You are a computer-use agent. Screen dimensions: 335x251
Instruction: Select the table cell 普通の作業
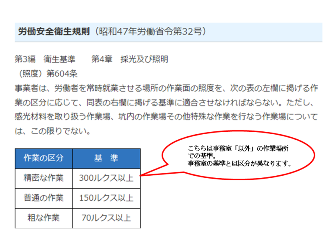click(44, 198)
